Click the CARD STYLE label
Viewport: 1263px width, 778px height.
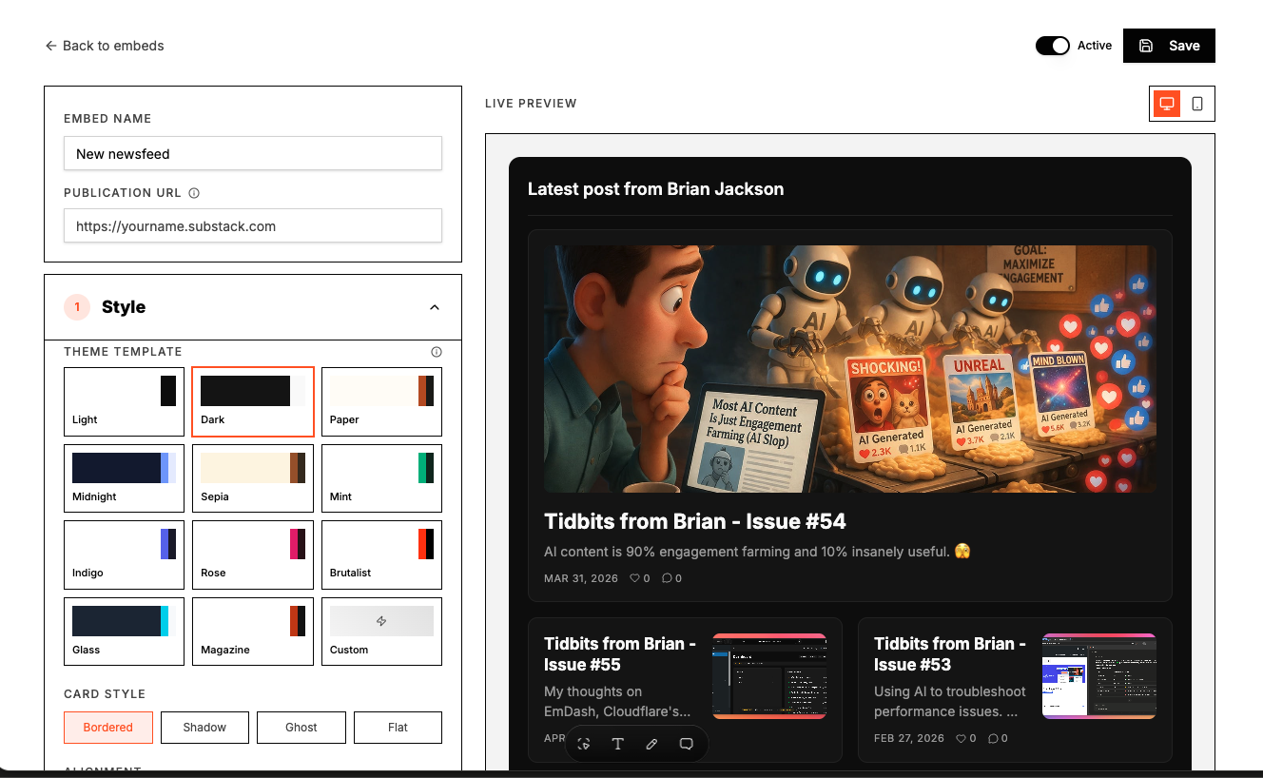[105, 694]
